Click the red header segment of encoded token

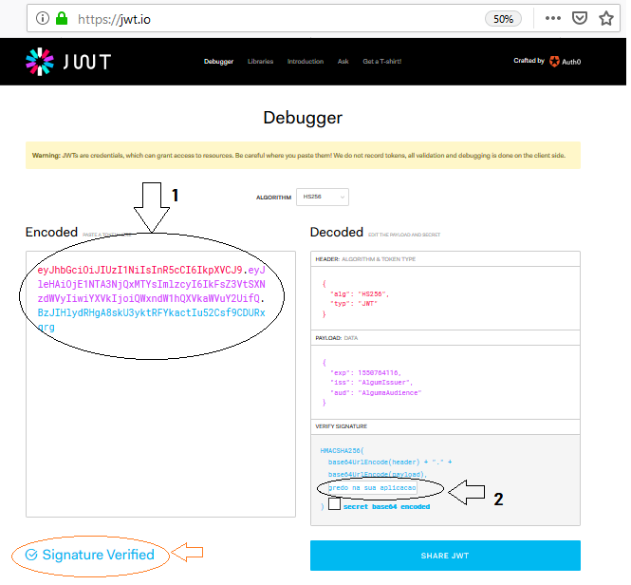(140, 270)
